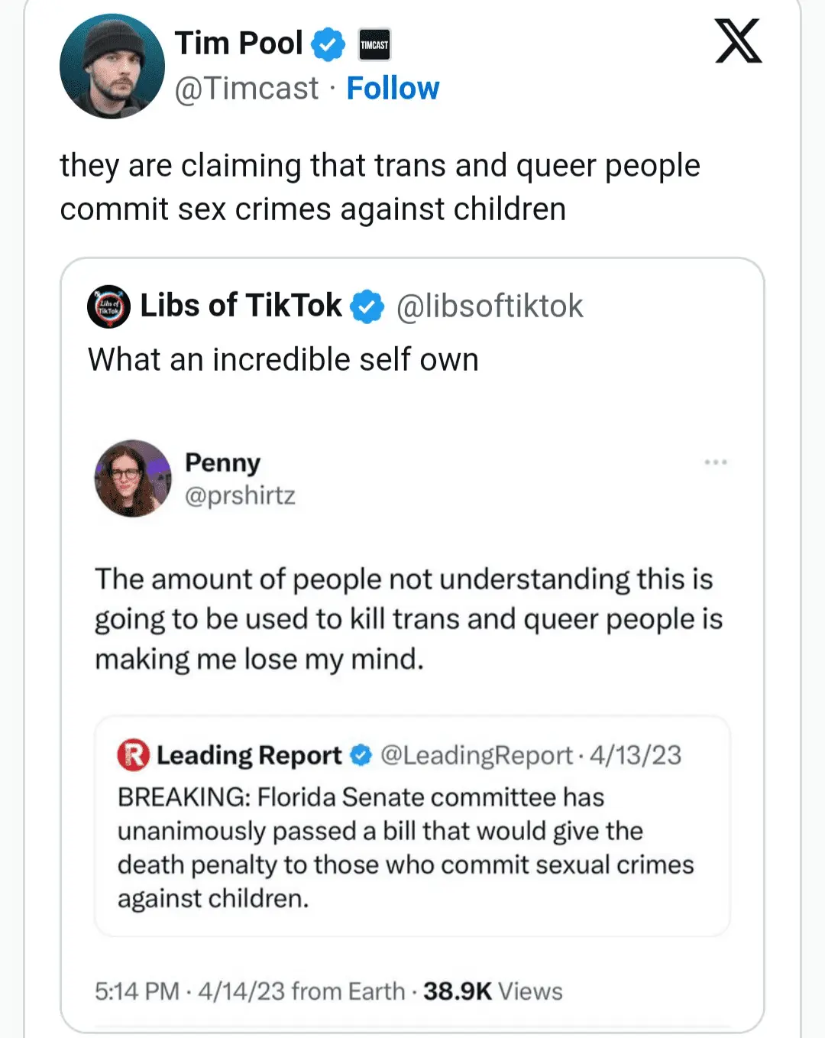Click Leading Report's verified badge
Image resolution: width=825 pixels, height=1038 pixels.
[x=361, y=755]
